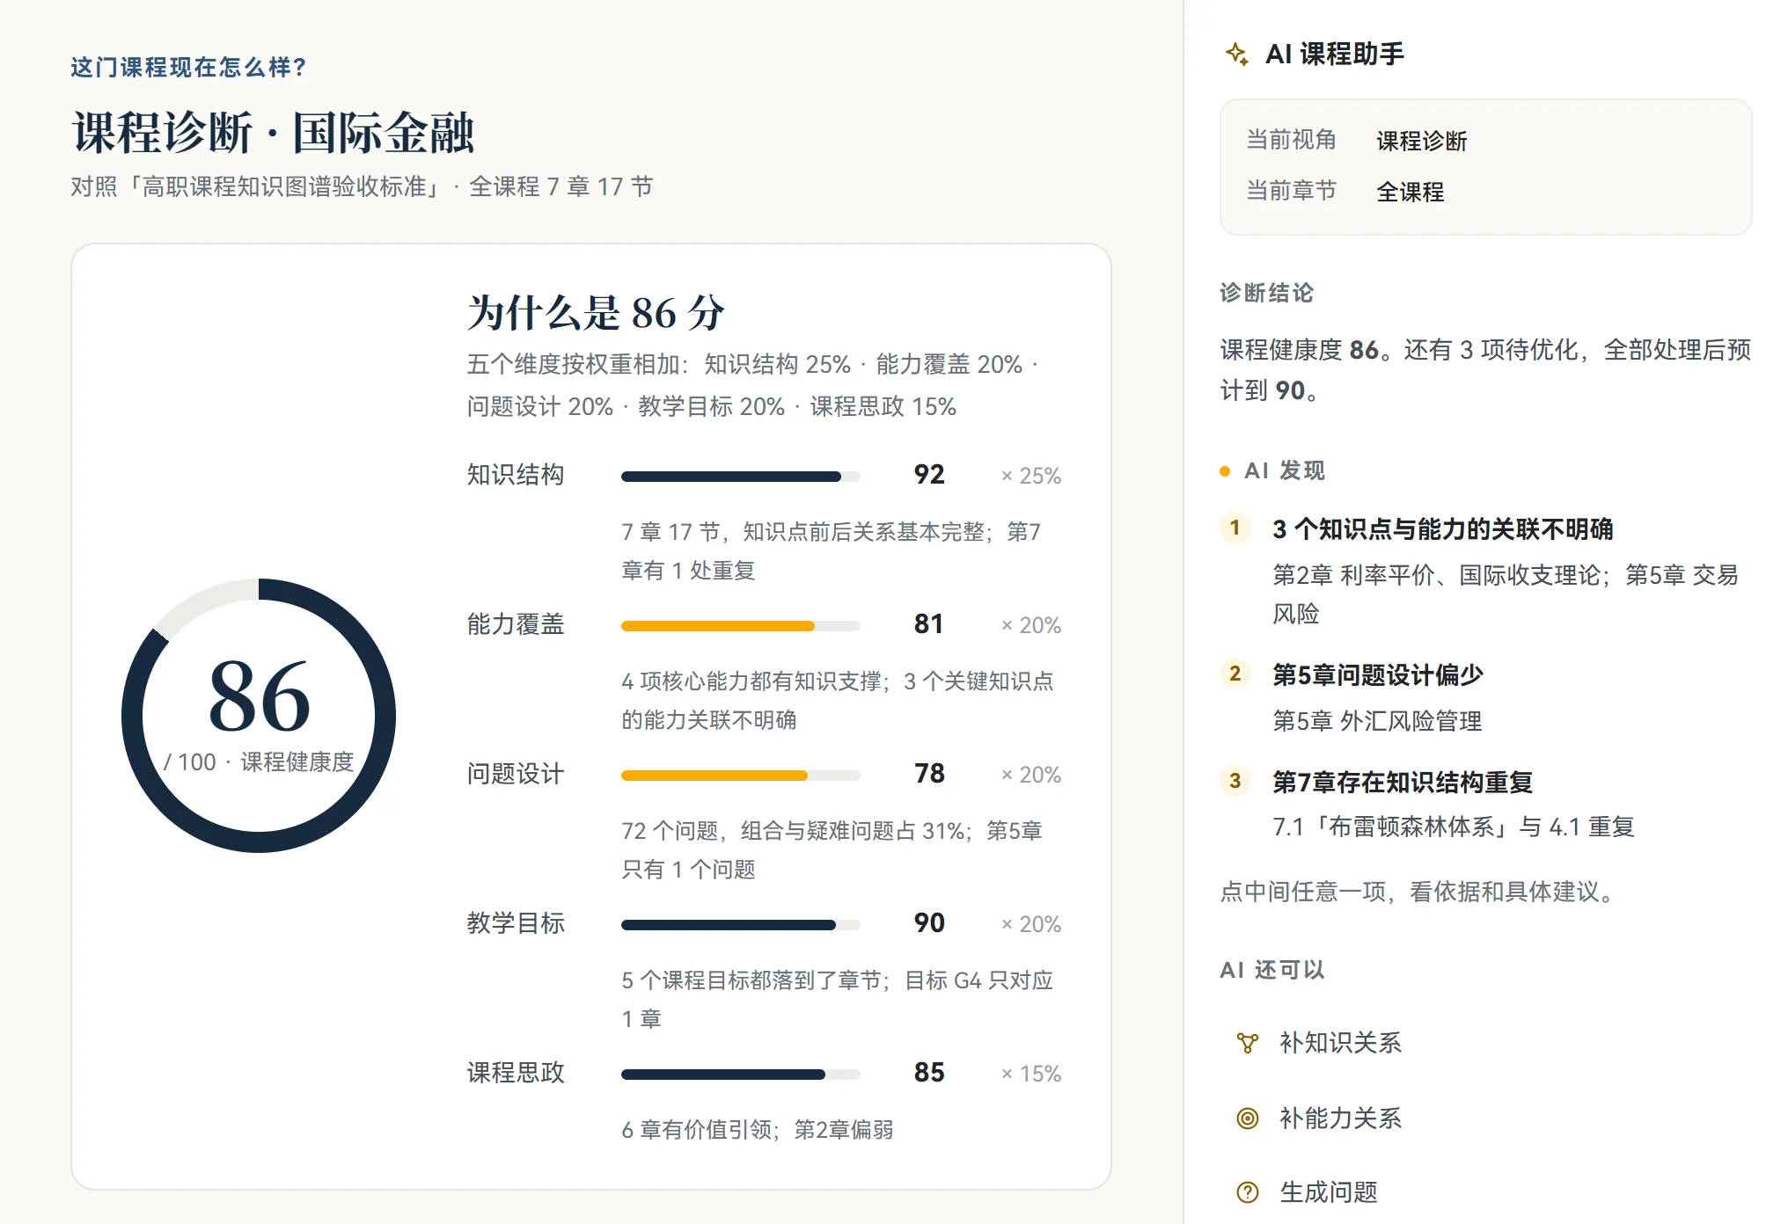Screen dimensions: 1788x1224
Task: Click the 课程诊断 · 国际金融 title
Action: 274,133
